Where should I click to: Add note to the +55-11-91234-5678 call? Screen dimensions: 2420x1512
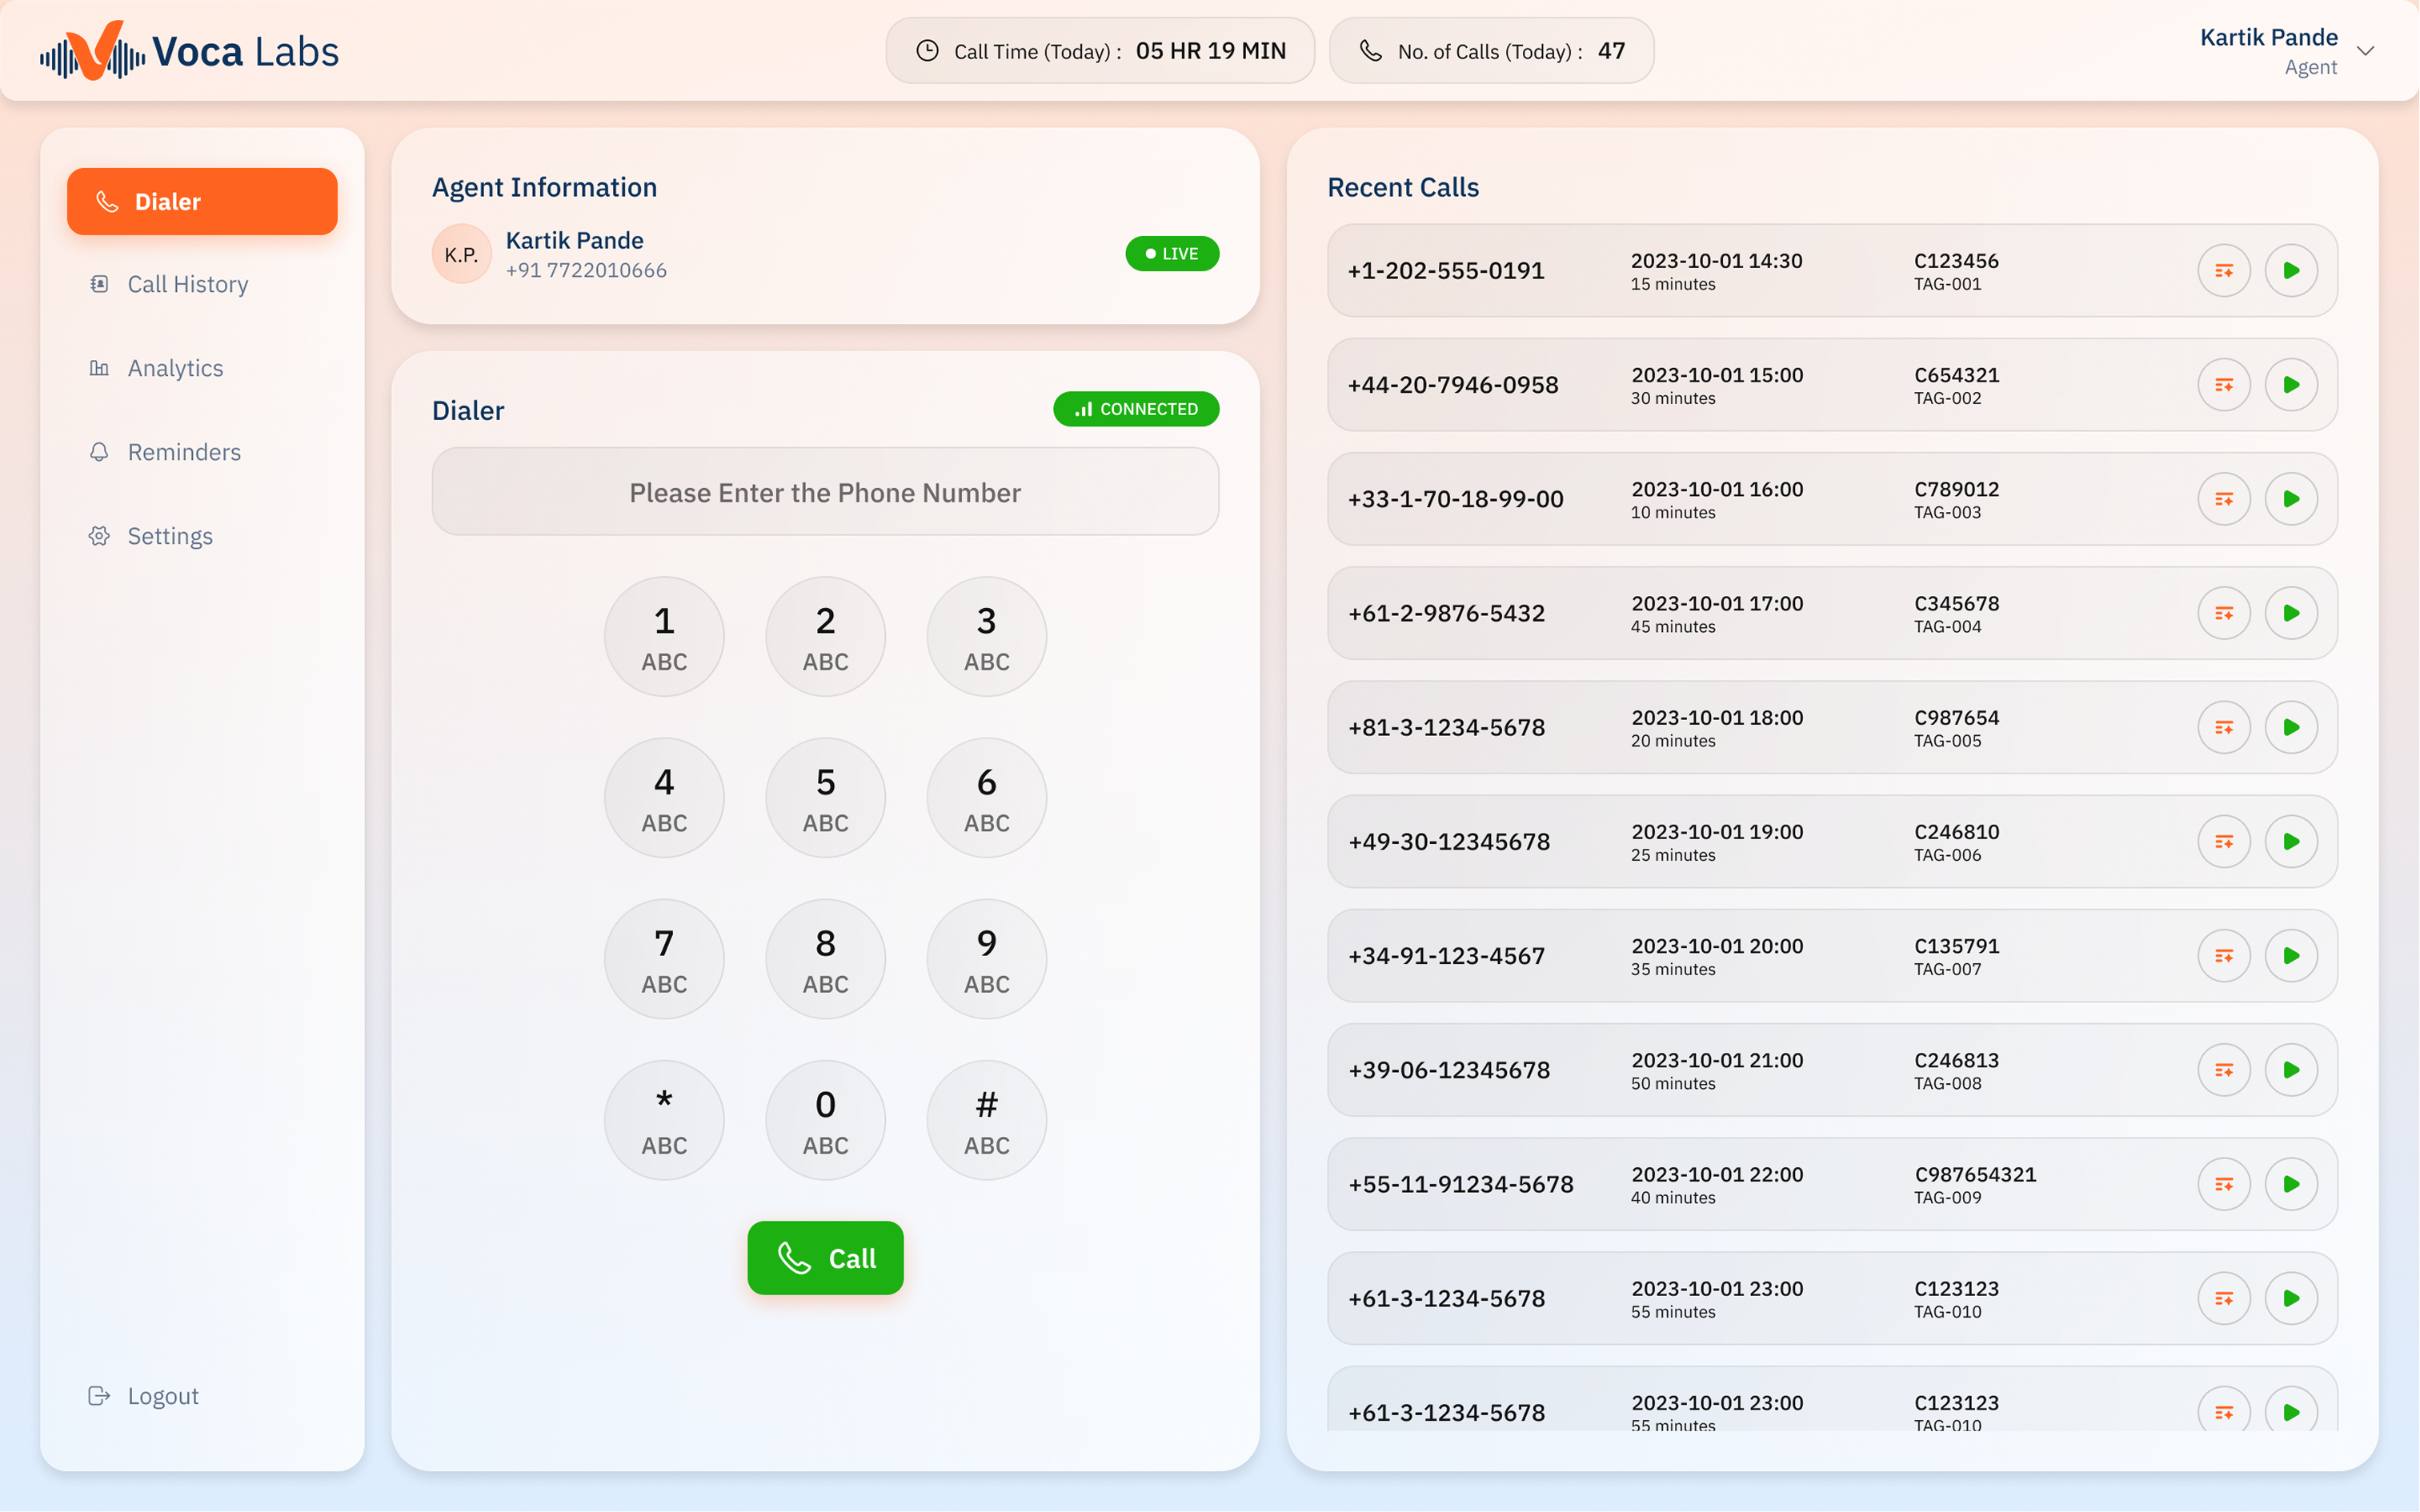[2223, 1184]
